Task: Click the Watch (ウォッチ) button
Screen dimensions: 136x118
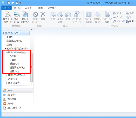Action: 118,17
